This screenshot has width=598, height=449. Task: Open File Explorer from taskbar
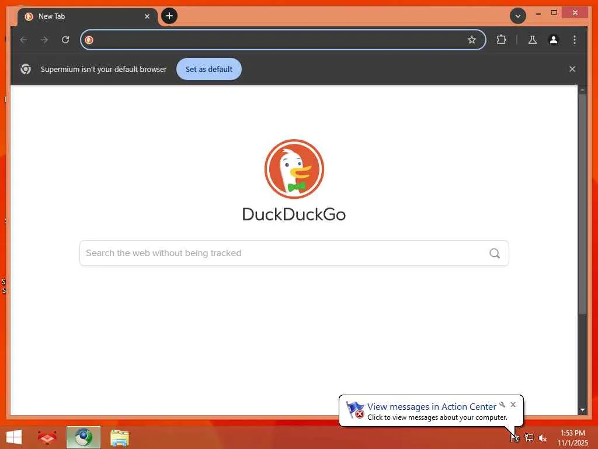[119, 438]
